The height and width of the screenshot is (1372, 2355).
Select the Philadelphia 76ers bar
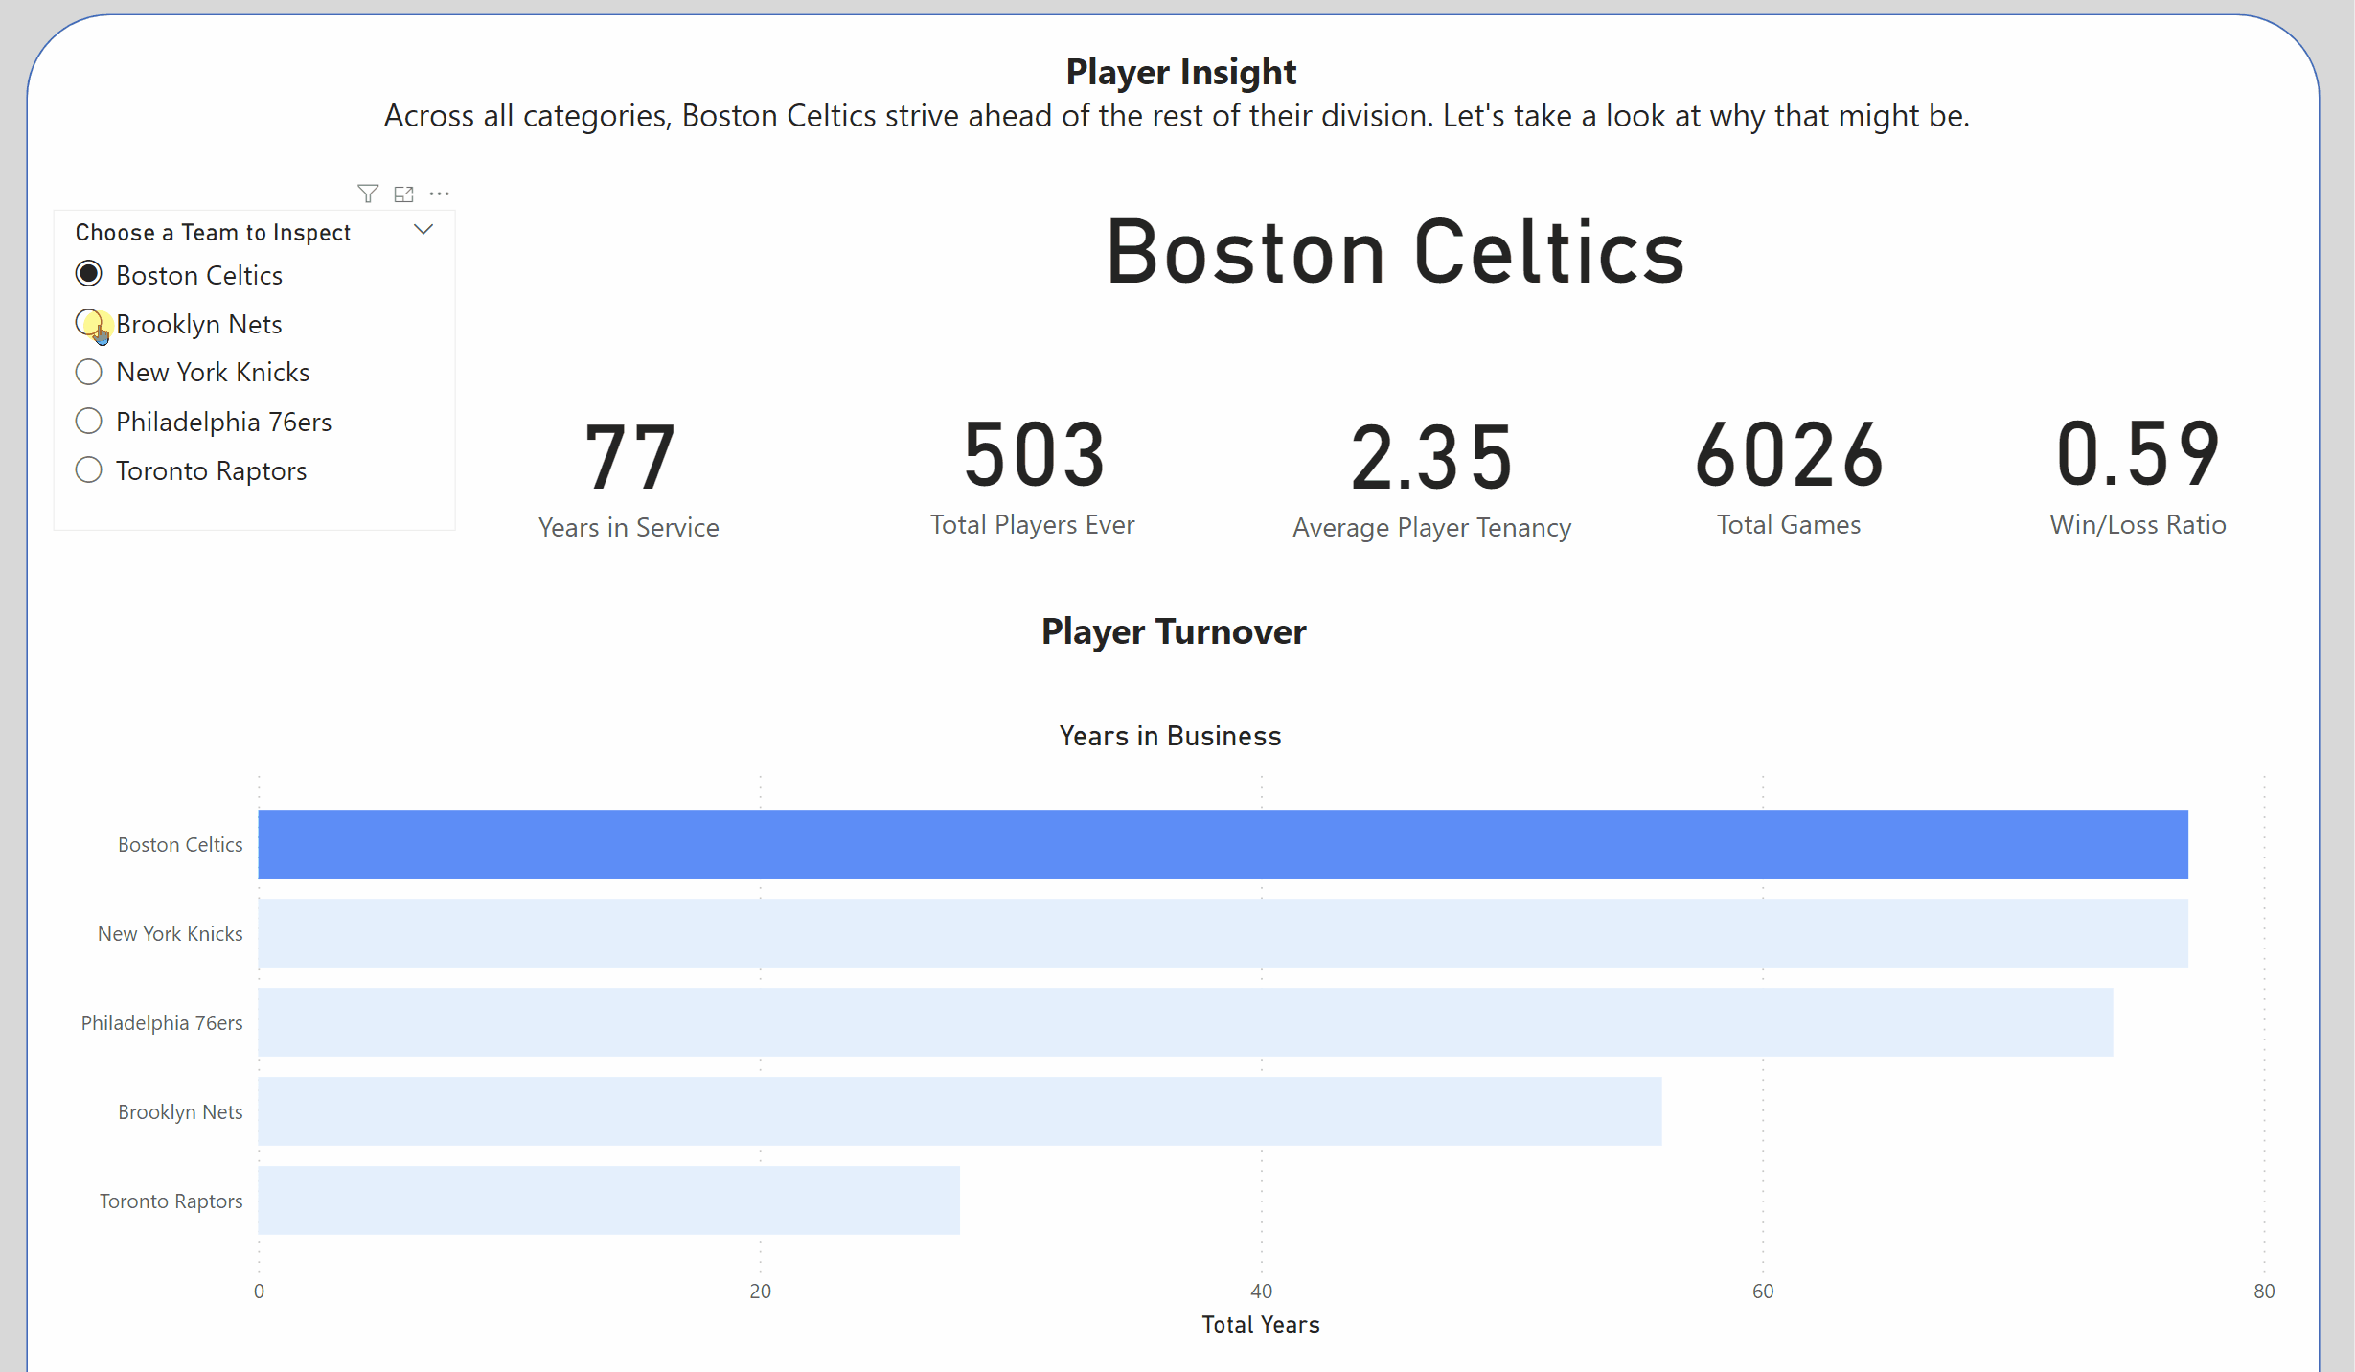[x=1184, y=1022]
